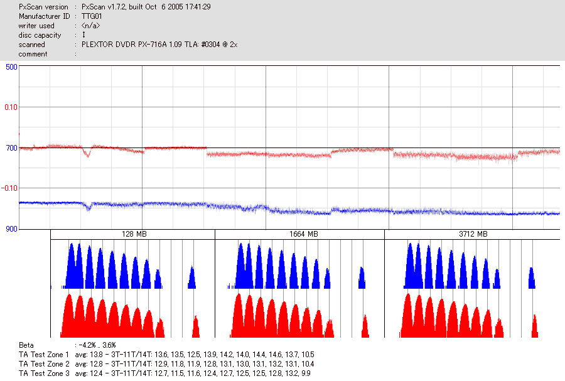The image size is (565, 381).
Task: Select the 'PLEXTOR DVDR PX-716A 1.09 TLA: #0304 @ 2x' text
Action: click(159, 45)
